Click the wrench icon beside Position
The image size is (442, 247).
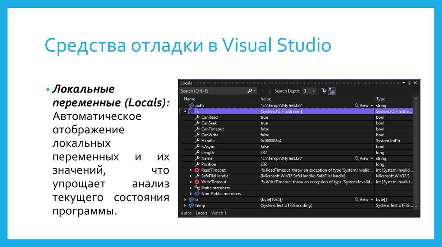click(x=197, y=164)
